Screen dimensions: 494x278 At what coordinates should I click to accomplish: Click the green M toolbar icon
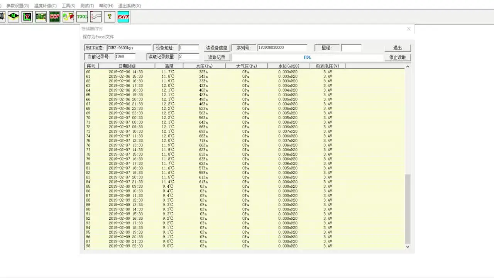point(14,17)
